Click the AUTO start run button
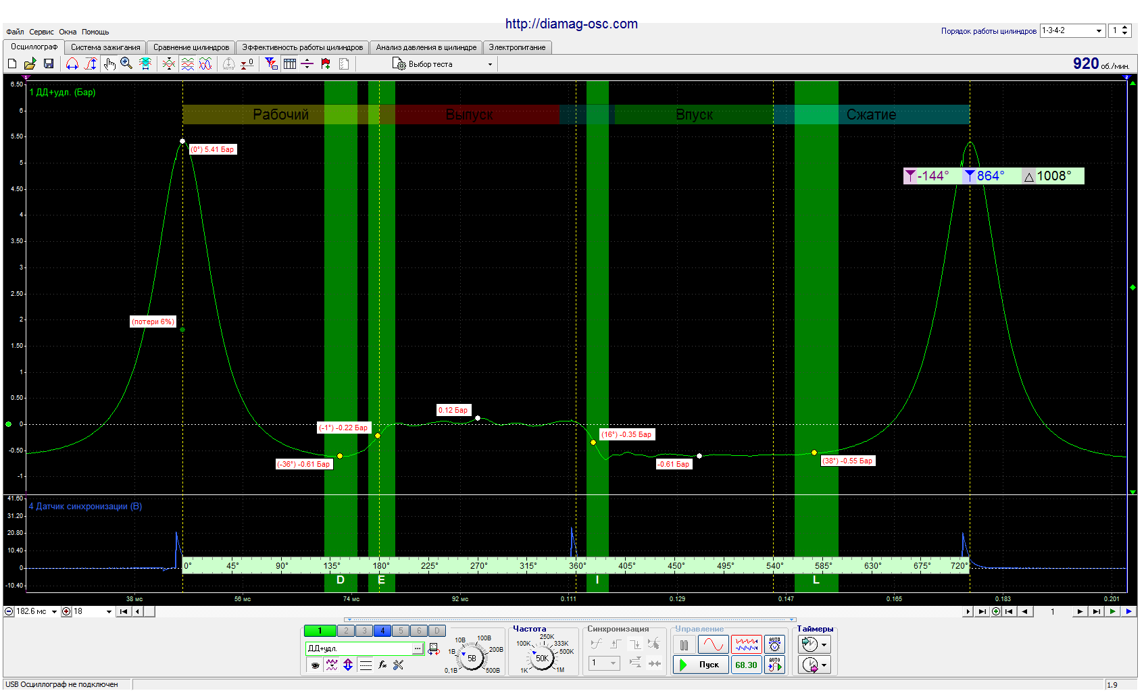The width and height of the screenshot is (1146, 693). click(775, 665)
